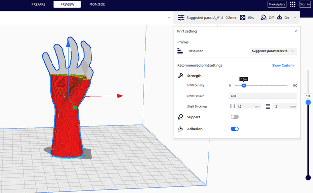The height and width of the screenshot is (193, 313).
Task: Open the Infill Pattern Grid dropdown
Action: [x=263, y=96]
